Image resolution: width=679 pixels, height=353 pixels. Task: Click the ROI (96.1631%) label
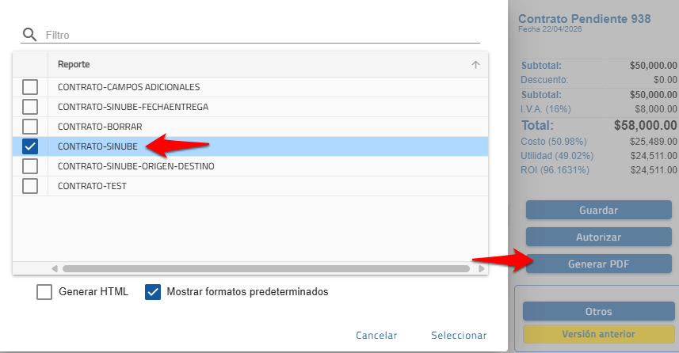click(x=555, y=170)
